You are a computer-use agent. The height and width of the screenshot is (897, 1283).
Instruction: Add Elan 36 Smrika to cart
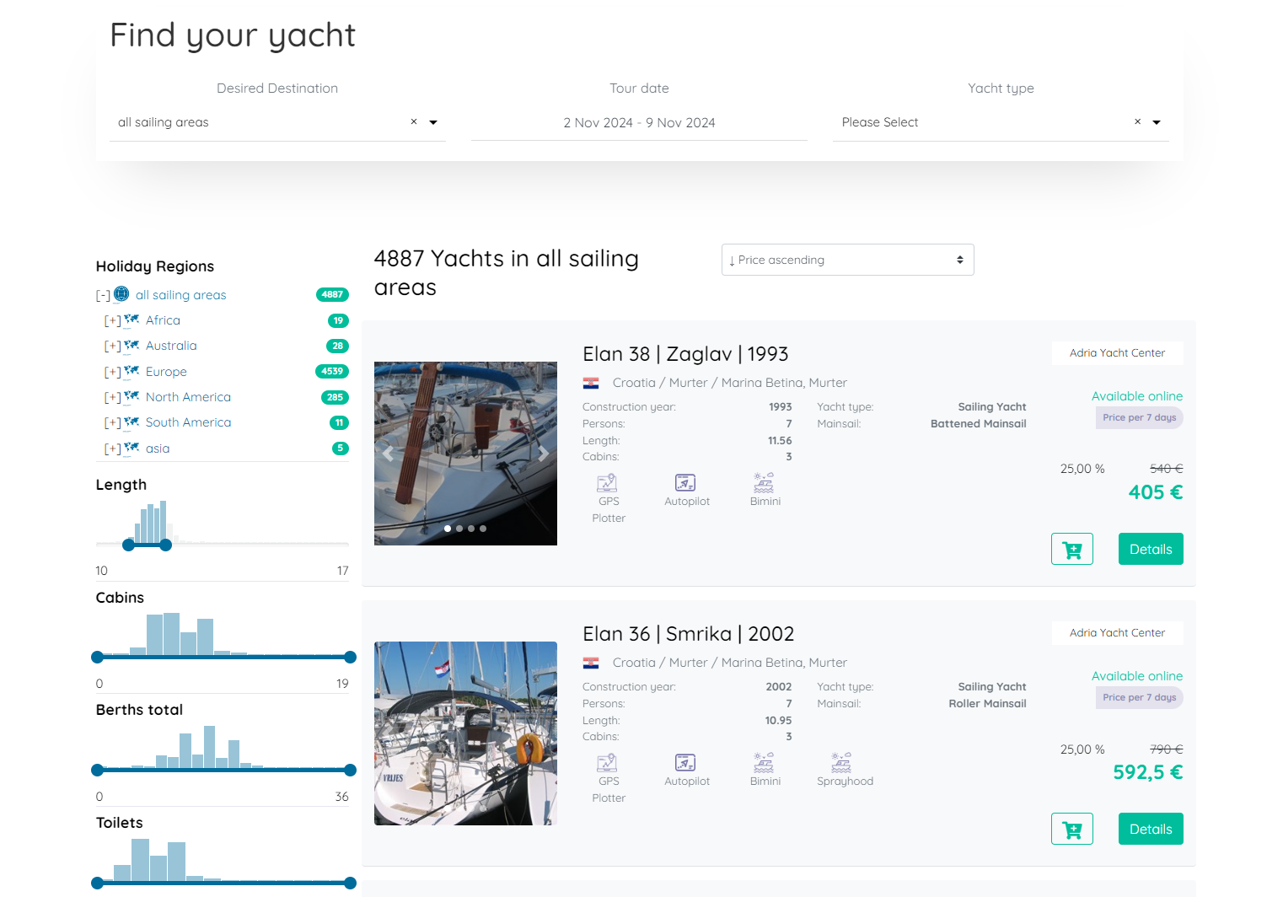click(x=1071, y=829)
